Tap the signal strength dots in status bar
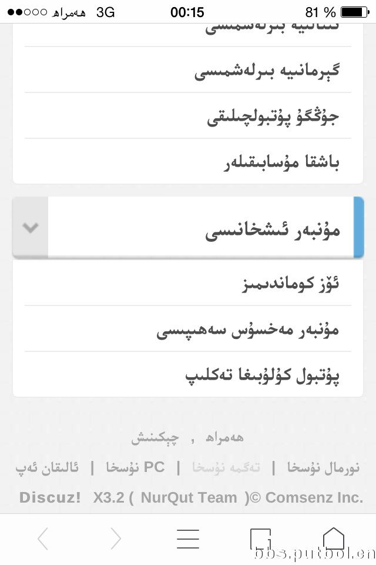The width and height of the screenshot is (376, 565). tap(28, 12)
